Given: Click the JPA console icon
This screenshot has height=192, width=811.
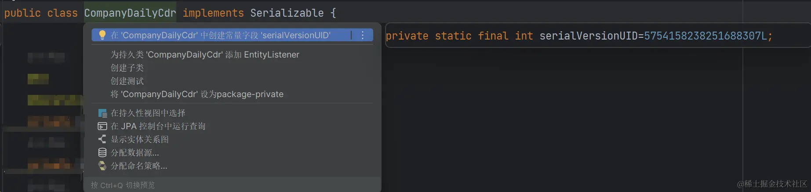Looking at the screenshot, I should click(102, 127).
